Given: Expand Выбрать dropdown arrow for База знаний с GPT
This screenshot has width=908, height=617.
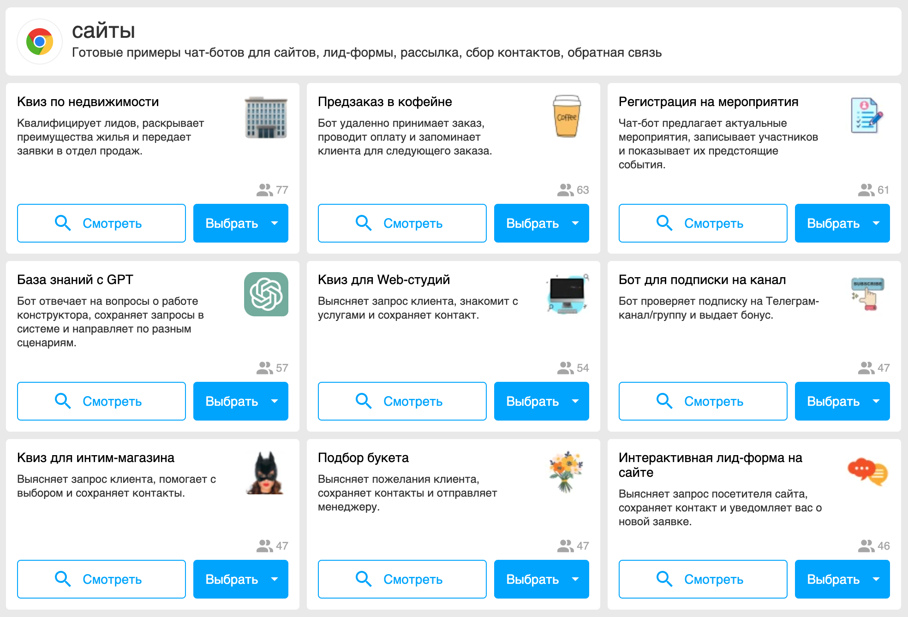Looking at the screenshot, I should [x=275, y=401].
